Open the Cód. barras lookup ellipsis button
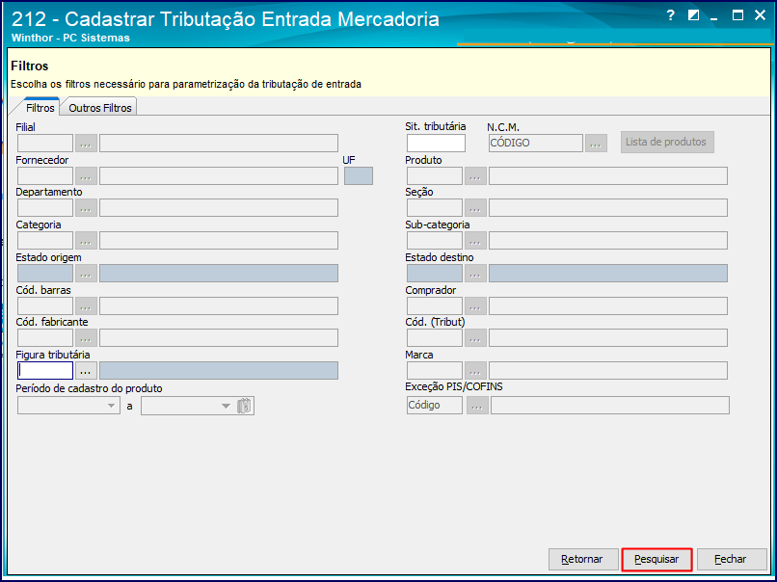 click(86, 306)
